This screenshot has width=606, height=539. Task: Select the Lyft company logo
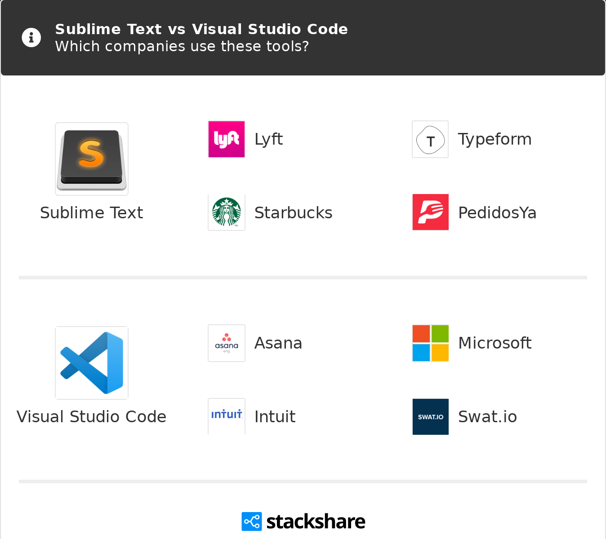click(x=226, y=139)
